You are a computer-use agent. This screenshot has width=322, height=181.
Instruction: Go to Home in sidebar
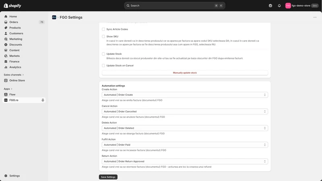click(x=13, y=16)
